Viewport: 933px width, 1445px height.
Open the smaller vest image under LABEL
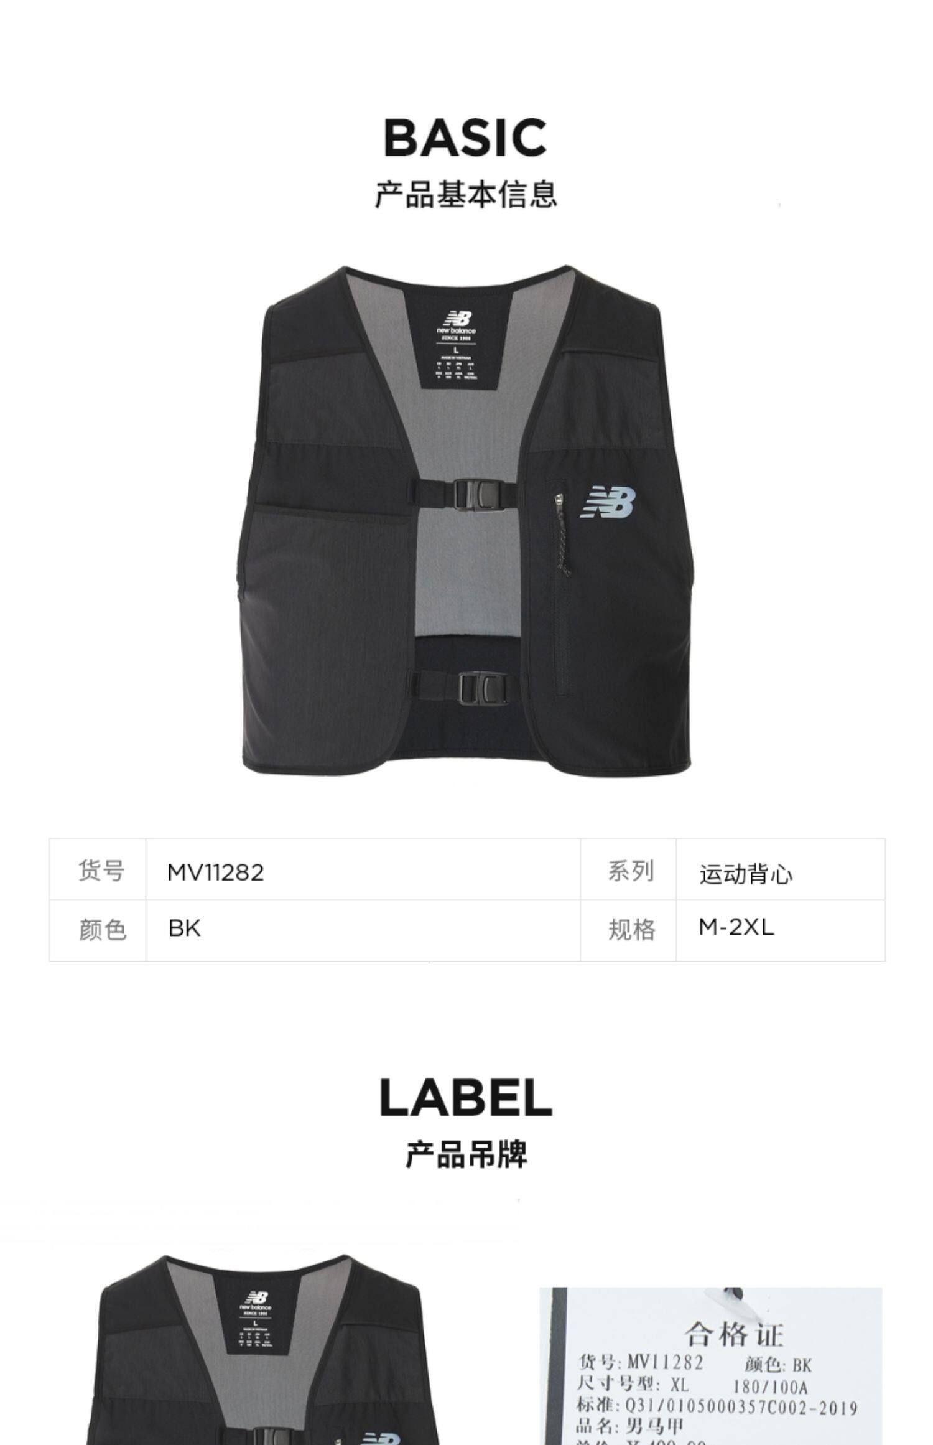(x=260, y=1349)
